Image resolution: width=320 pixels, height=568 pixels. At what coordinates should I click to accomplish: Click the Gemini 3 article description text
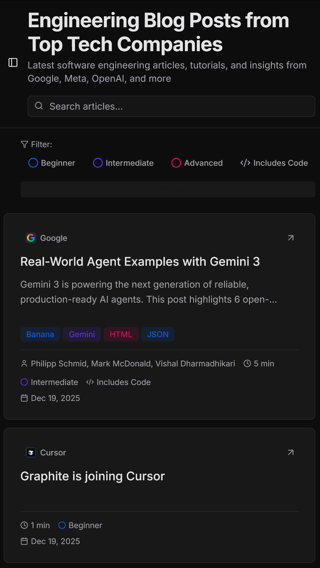(x=149, y=292)
